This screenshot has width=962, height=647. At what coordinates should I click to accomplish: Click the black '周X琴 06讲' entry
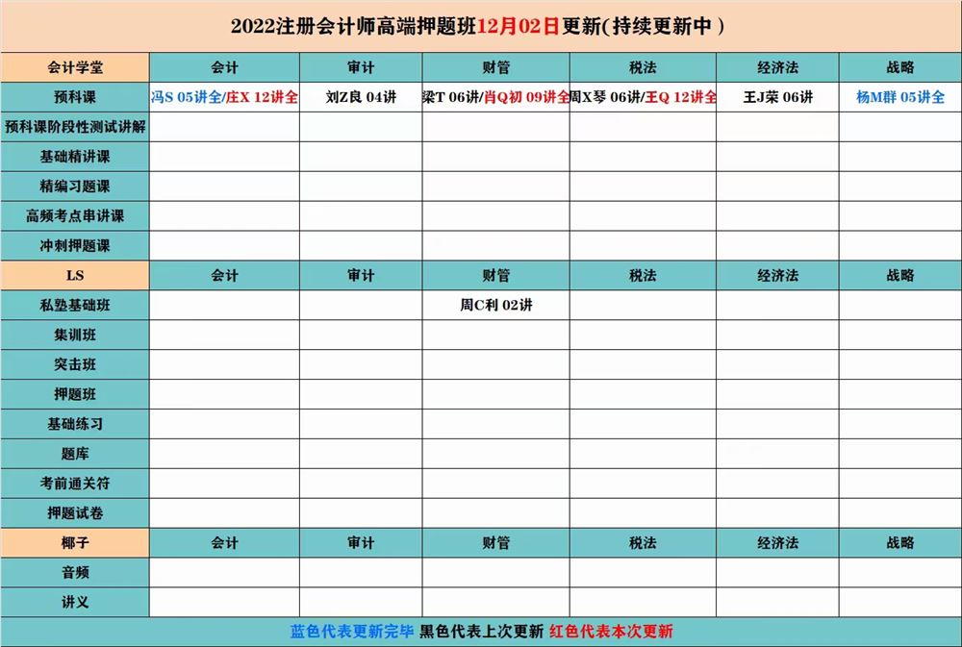(605, 97)
